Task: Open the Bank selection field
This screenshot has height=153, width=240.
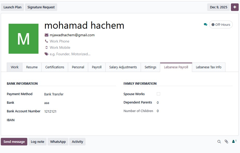Action: pos(78,103)
